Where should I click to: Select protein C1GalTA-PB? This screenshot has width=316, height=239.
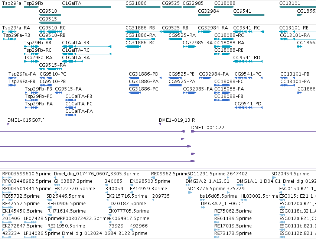tap(71, 100)
